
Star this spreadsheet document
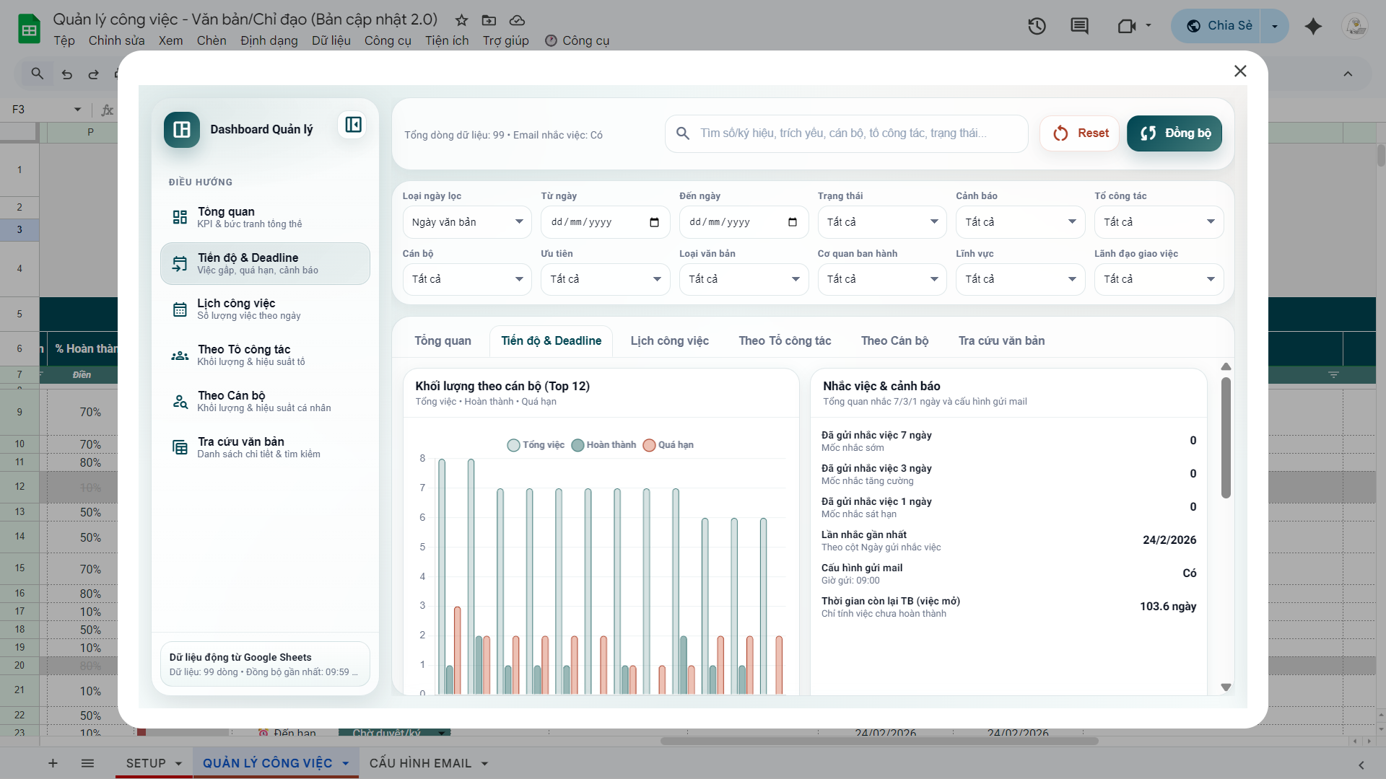click(461, 20)
